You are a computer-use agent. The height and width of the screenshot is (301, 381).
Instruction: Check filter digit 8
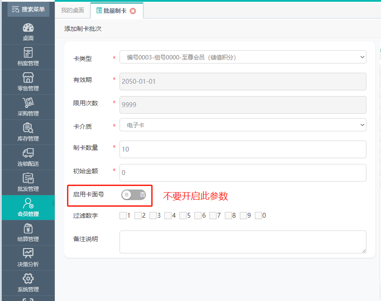coord(228,216)
